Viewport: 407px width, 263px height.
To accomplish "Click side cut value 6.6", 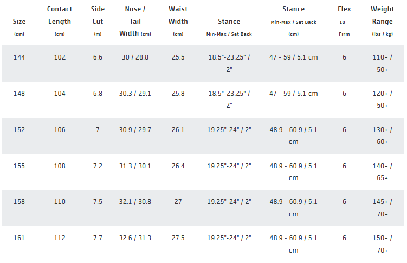I will click(x=98, y=57).
